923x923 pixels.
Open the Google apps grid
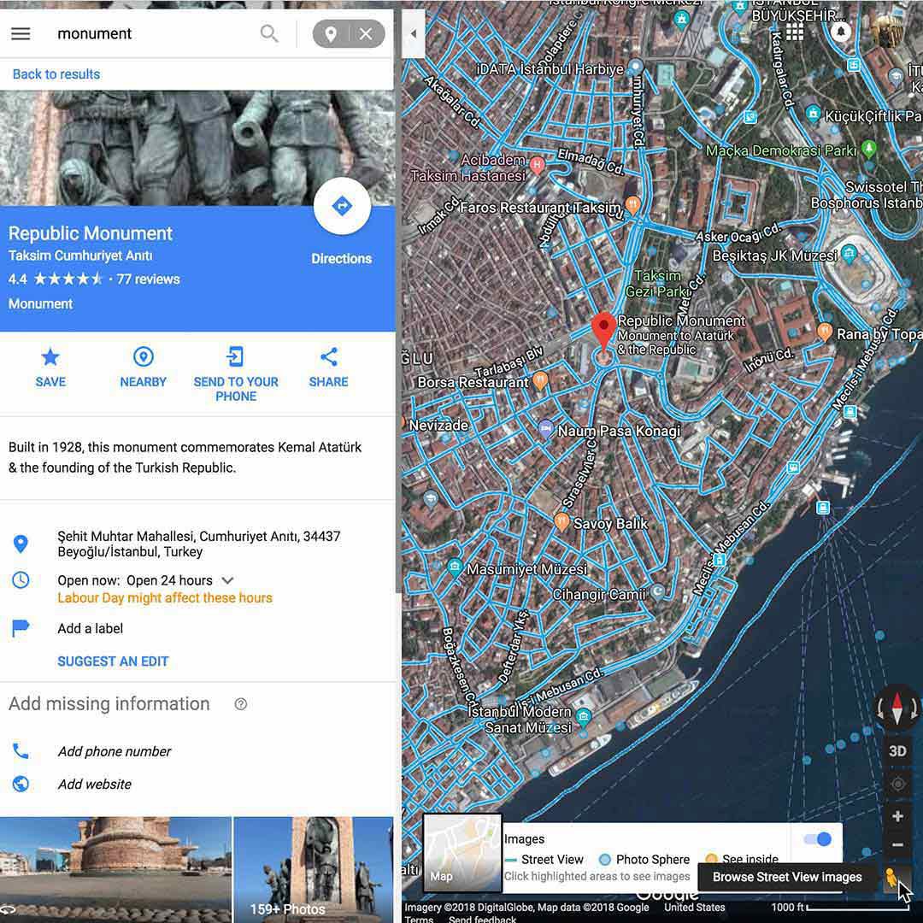[795, 32]
